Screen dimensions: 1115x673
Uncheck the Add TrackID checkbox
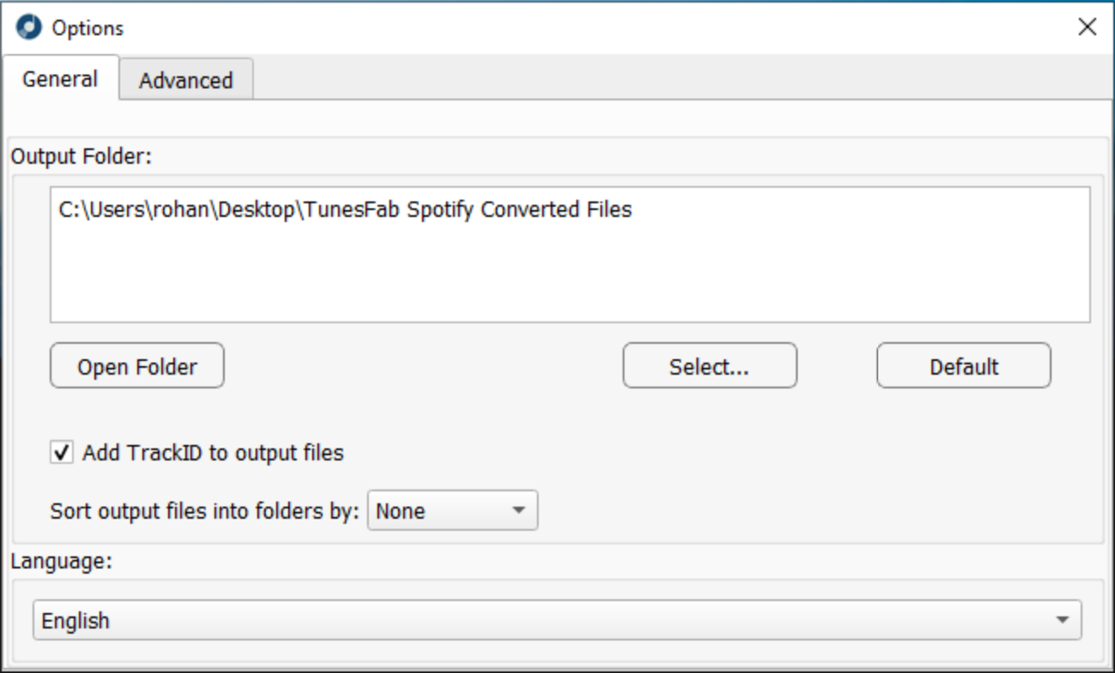62,453
